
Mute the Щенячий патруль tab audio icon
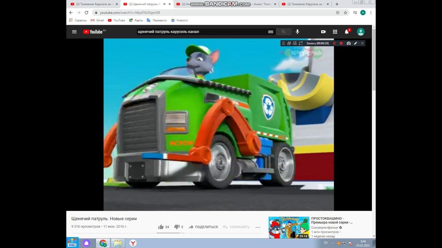[164, 4]
